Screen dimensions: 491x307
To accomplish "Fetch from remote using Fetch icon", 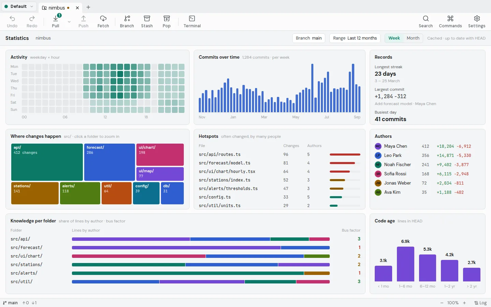I will (x=103, y=18).
